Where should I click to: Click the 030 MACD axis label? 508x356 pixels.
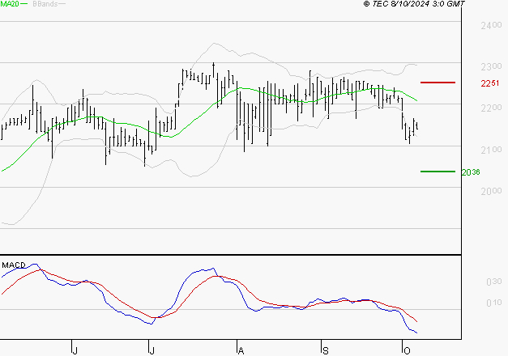point(494,282)
